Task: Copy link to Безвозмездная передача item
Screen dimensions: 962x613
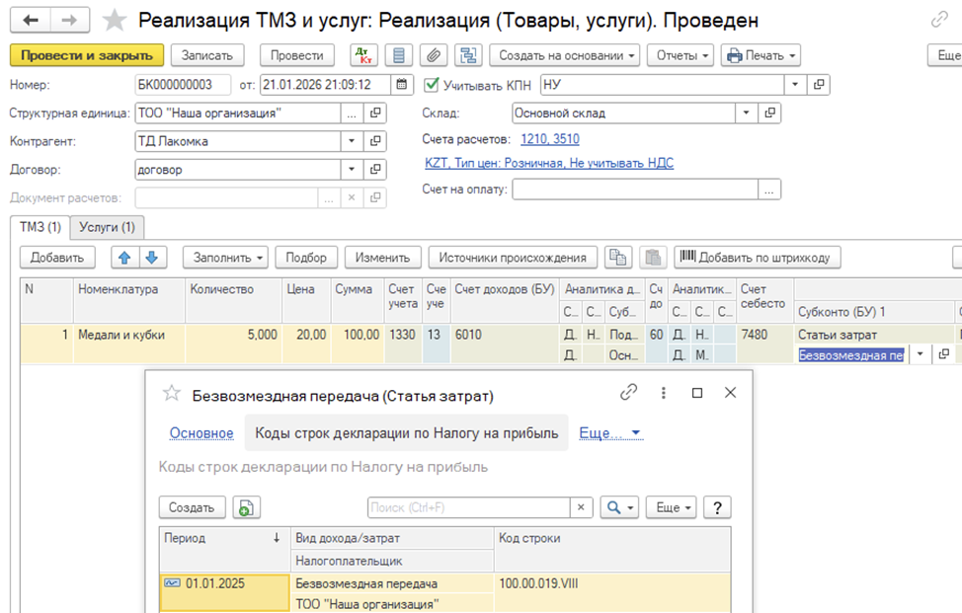Action: pos(628,393)
